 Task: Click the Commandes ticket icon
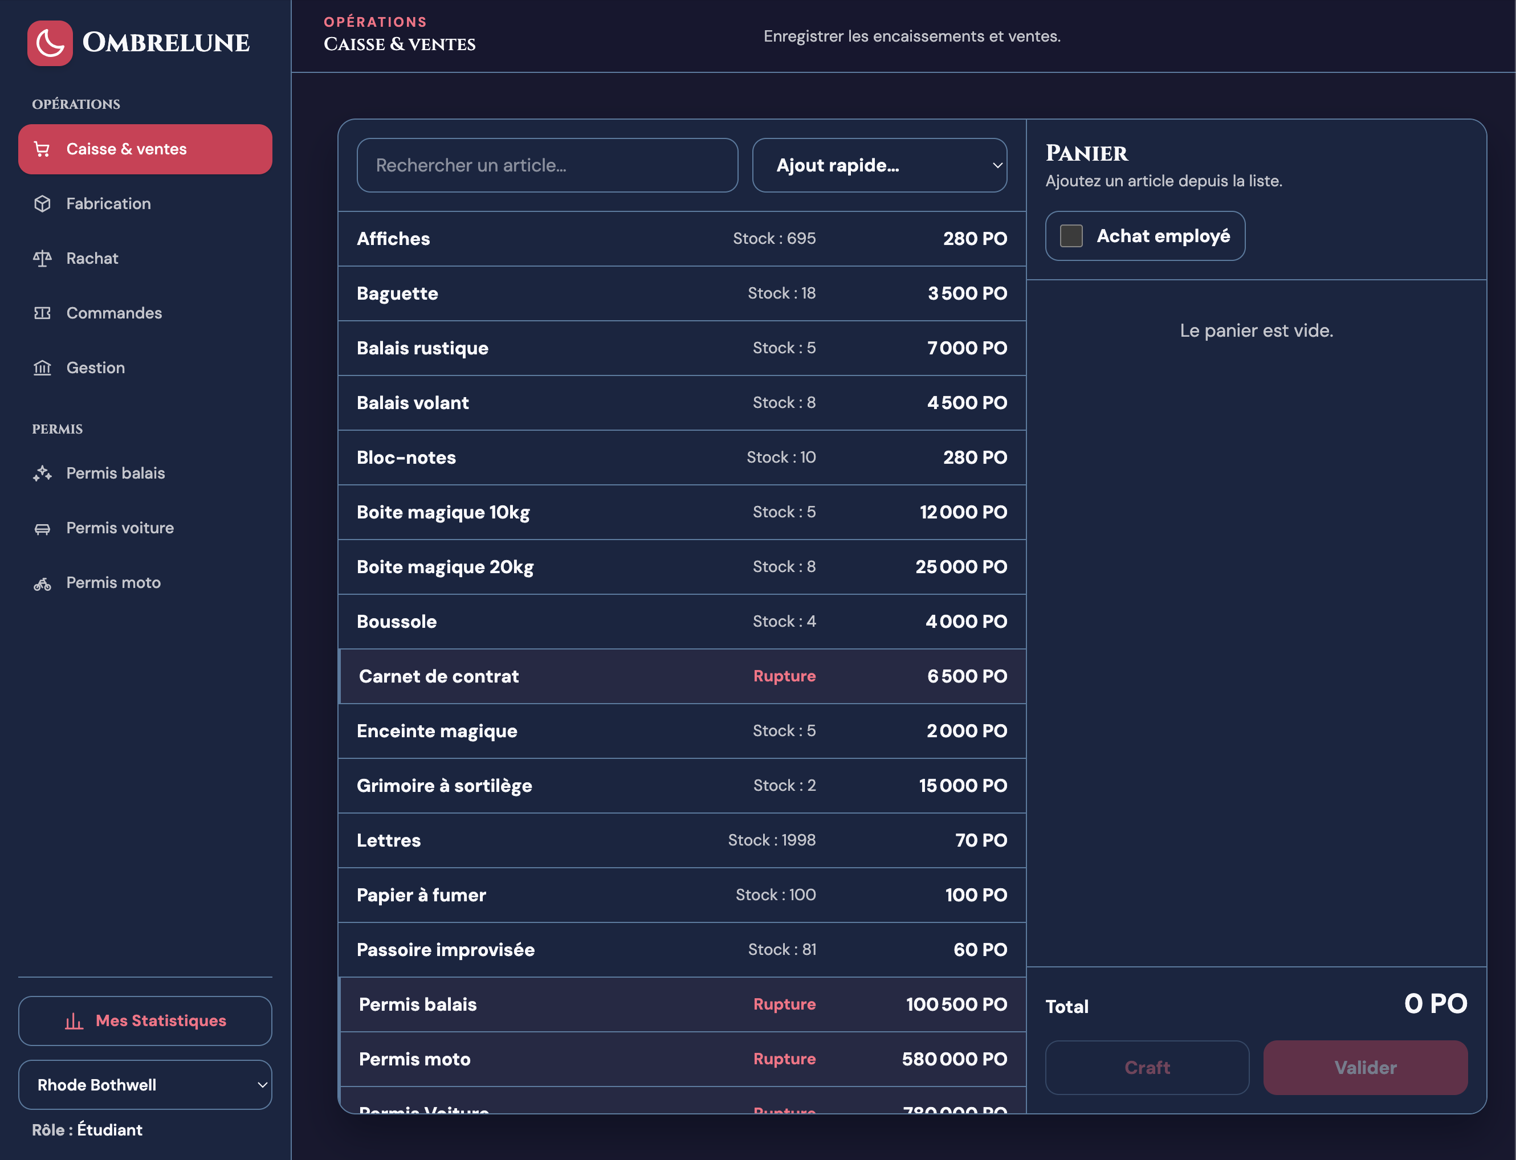tap(42, 313)
